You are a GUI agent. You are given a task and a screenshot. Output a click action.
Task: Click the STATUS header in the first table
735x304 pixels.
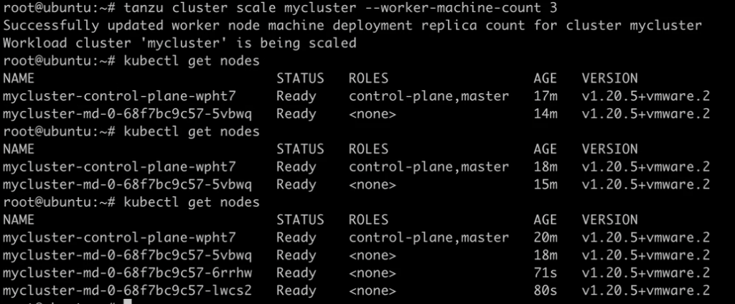click(300, 78)
